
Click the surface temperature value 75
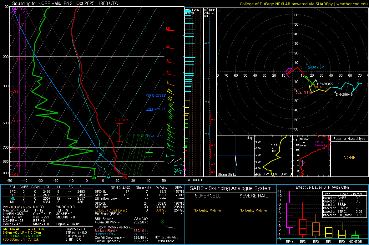pos(125,178)
